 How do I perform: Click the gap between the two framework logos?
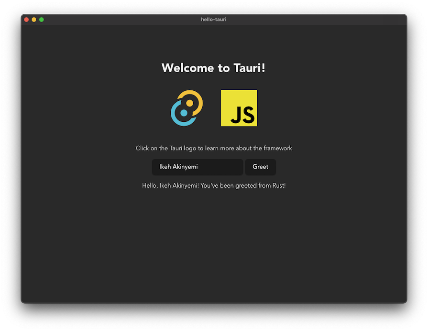tap(211, 108)
